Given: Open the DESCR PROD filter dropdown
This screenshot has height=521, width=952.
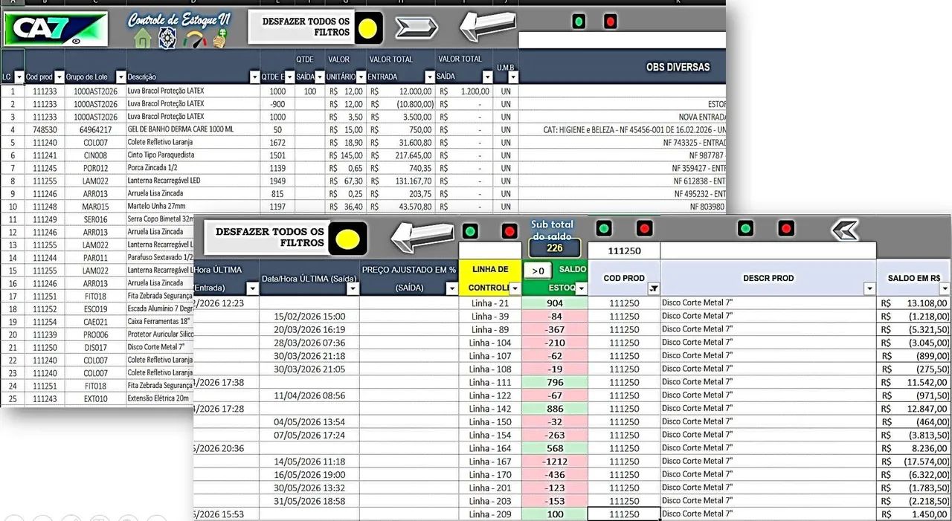Looking at the screenshot, I should [869, 288].
